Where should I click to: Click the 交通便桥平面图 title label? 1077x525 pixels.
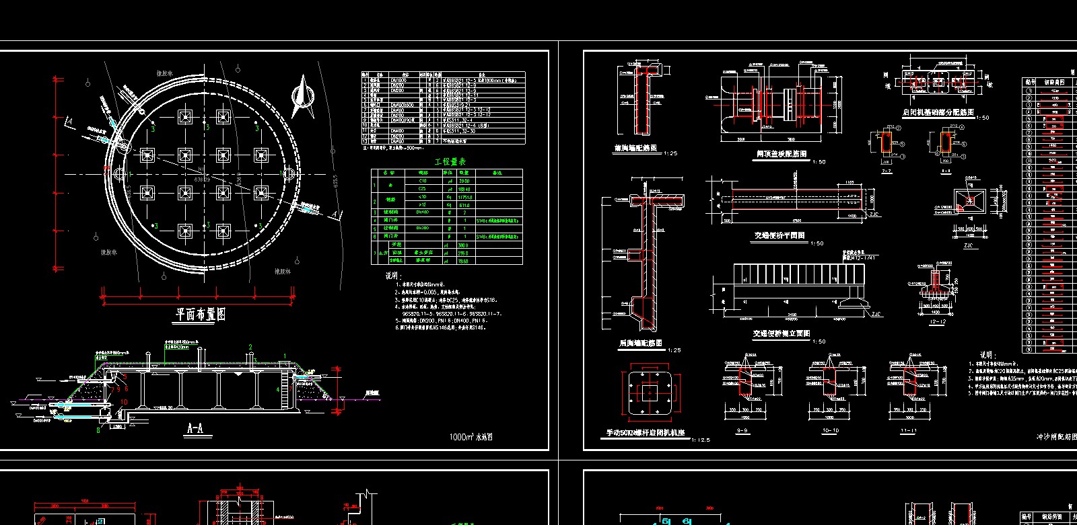tap(779, 236)
